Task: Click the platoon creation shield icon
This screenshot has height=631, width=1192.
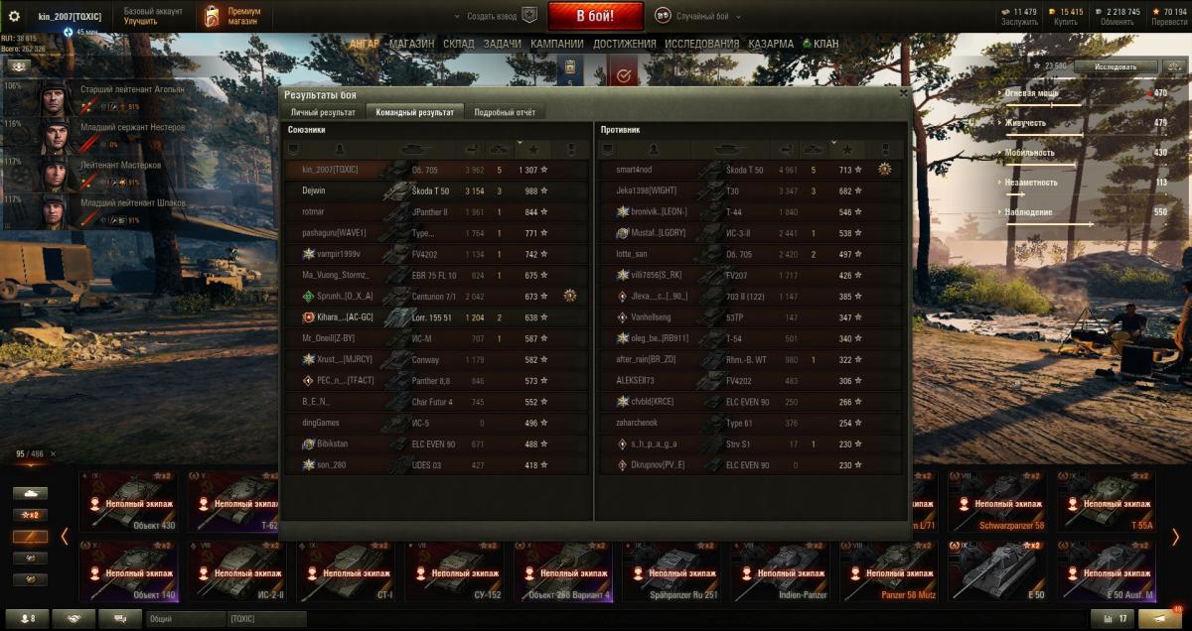Action: click(529, 16)
